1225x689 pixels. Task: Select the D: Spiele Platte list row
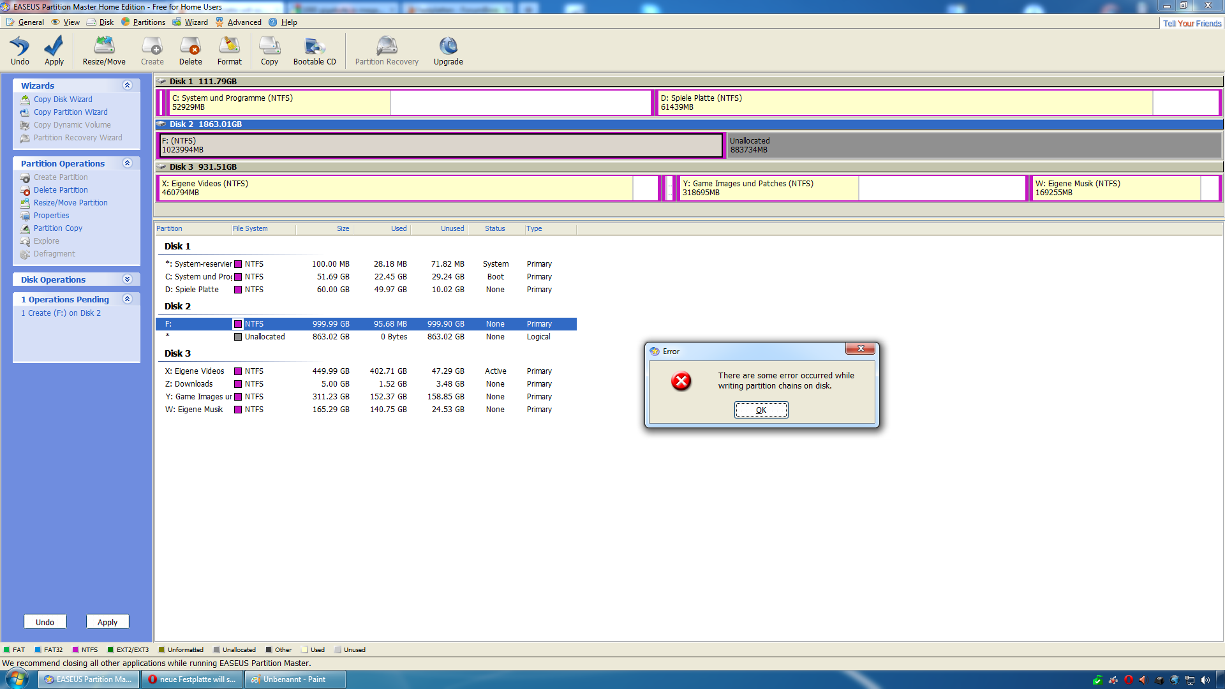tap(366, 290)
